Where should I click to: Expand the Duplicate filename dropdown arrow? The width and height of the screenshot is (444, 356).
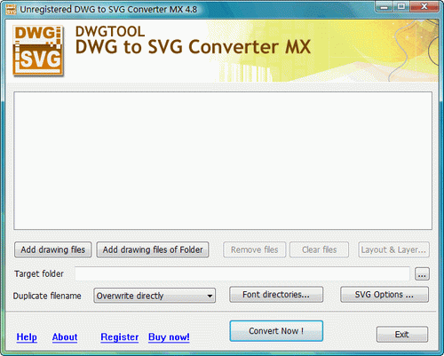(210, 296)
